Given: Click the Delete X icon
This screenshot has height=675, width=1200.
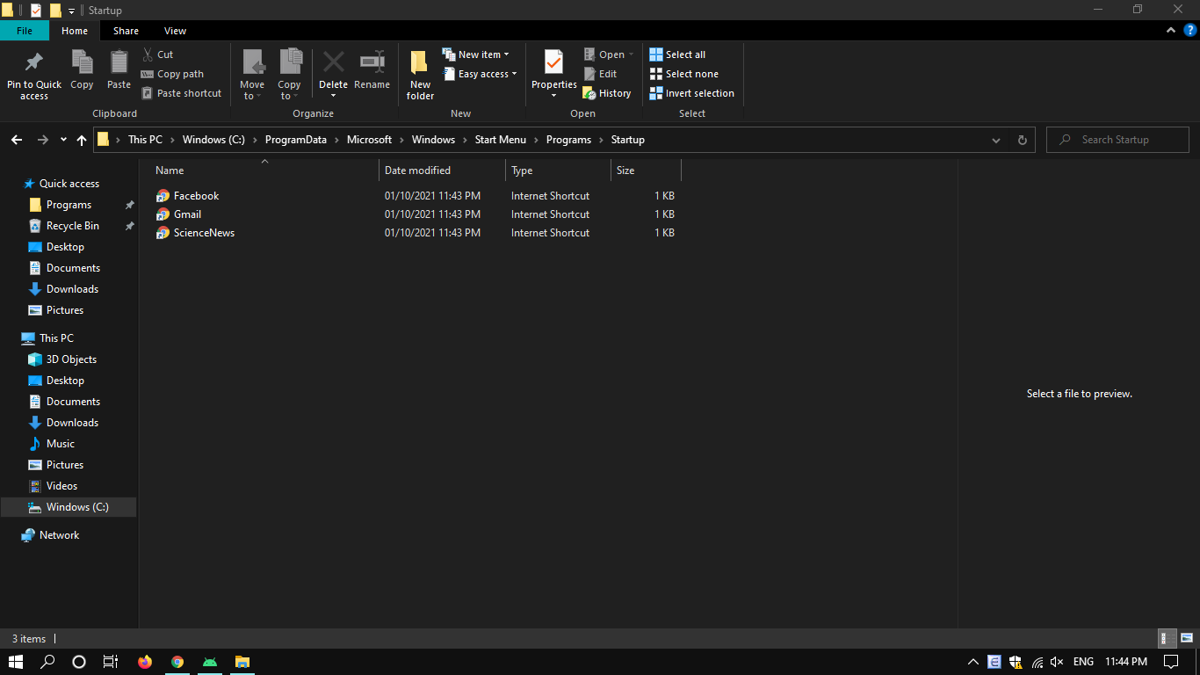Looking at the screenshot, I should tap(333, 62).
